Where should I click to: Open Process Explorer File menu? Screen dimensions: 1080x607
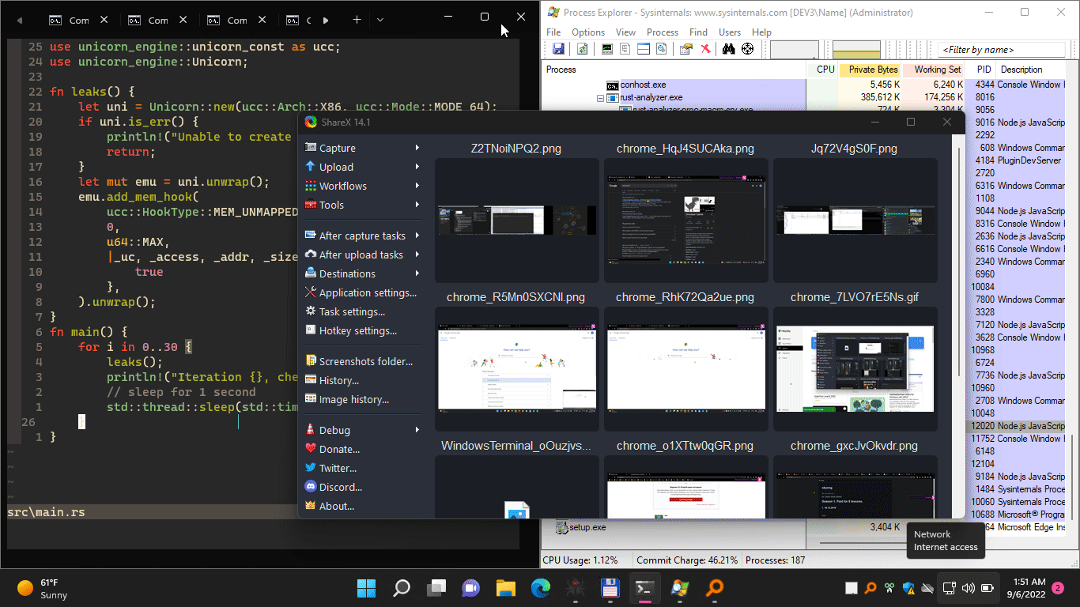[x=553, y=32]
